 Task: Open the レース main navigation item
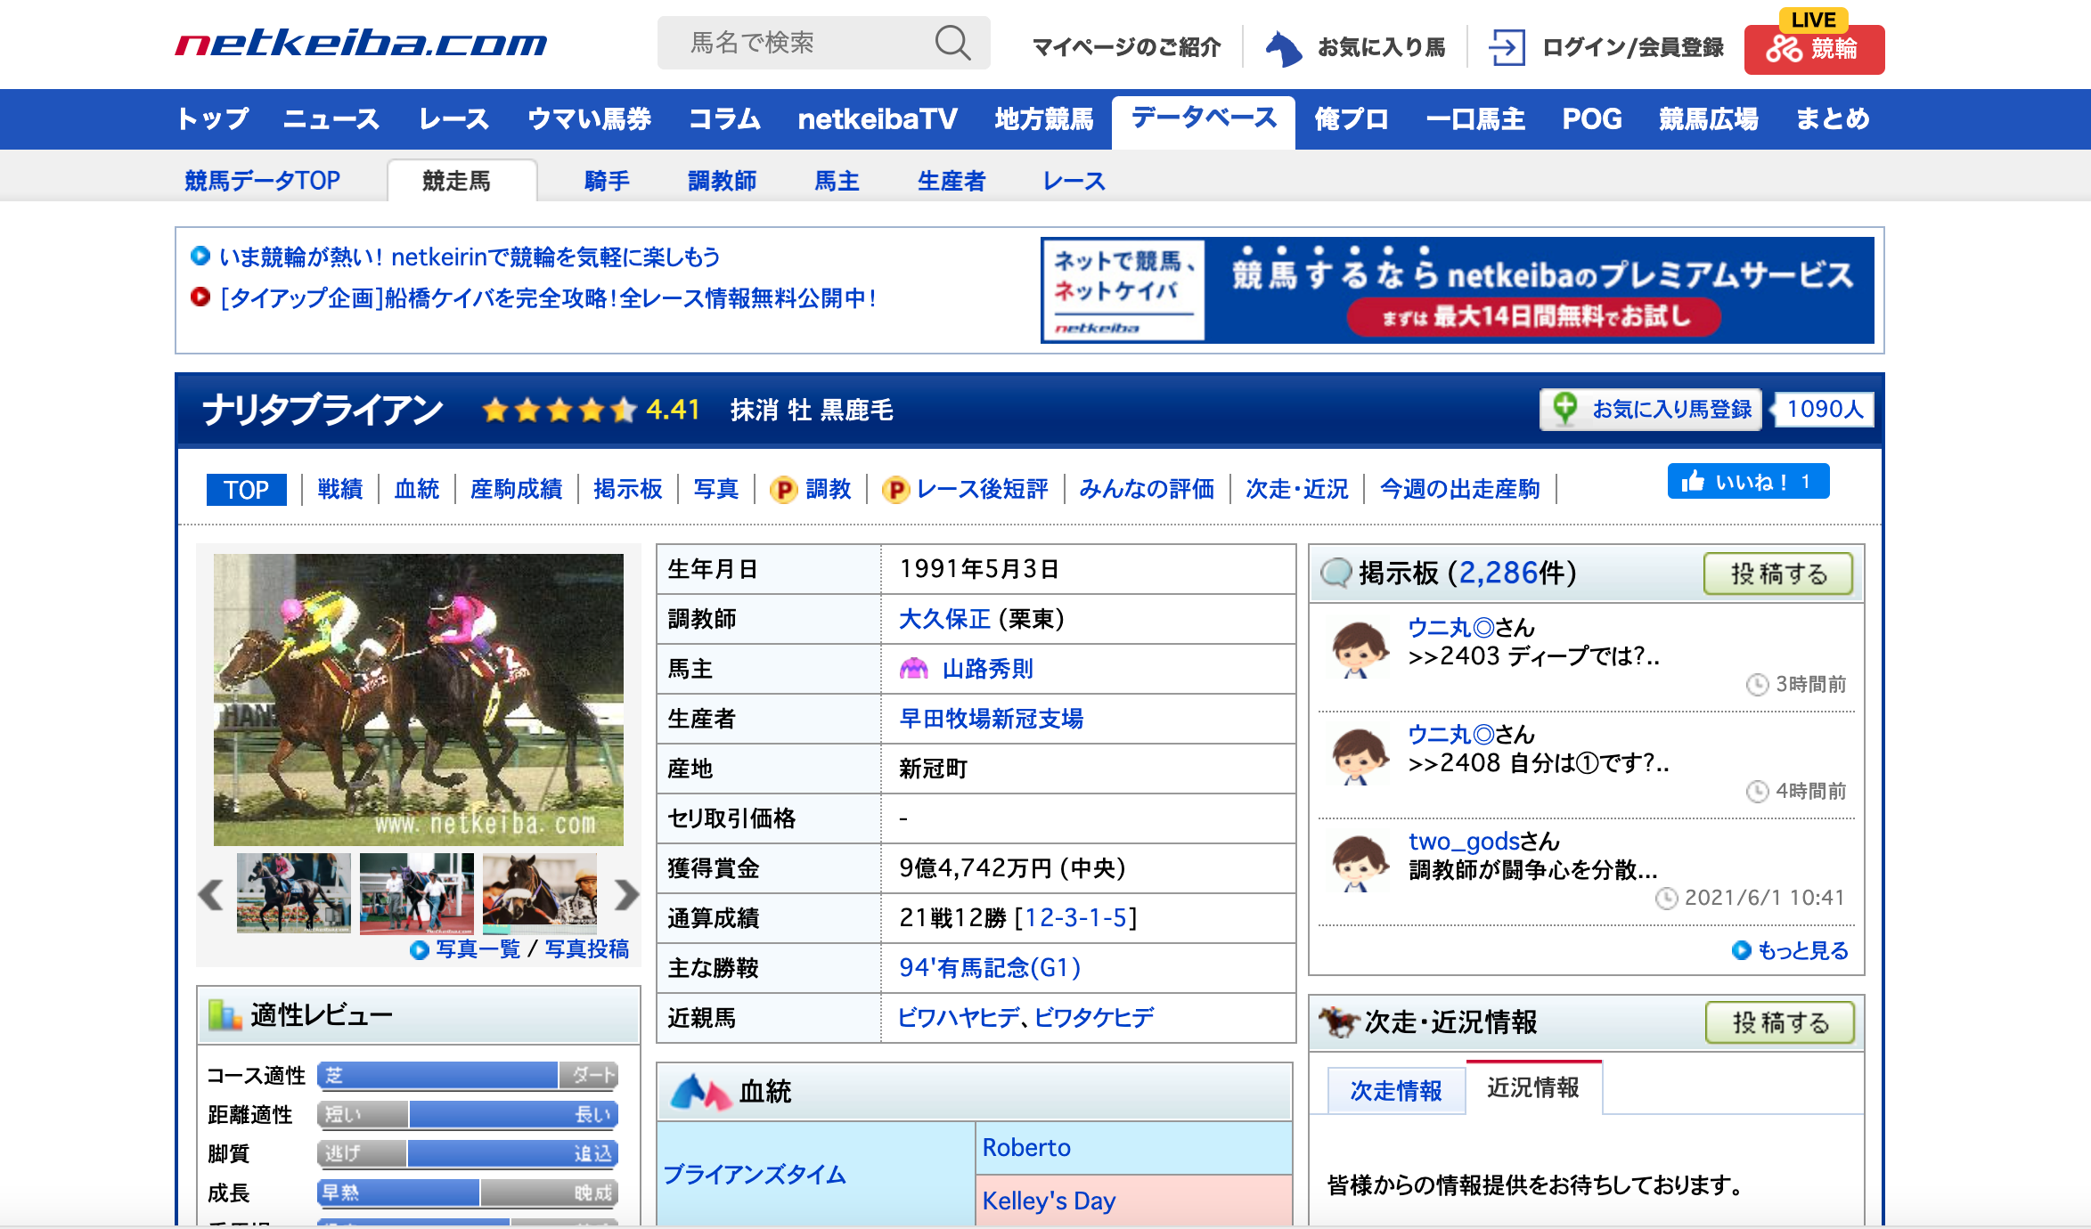click(454, 119)
